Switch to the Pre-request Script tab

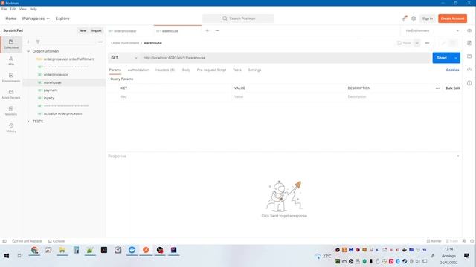click(211, 70)
